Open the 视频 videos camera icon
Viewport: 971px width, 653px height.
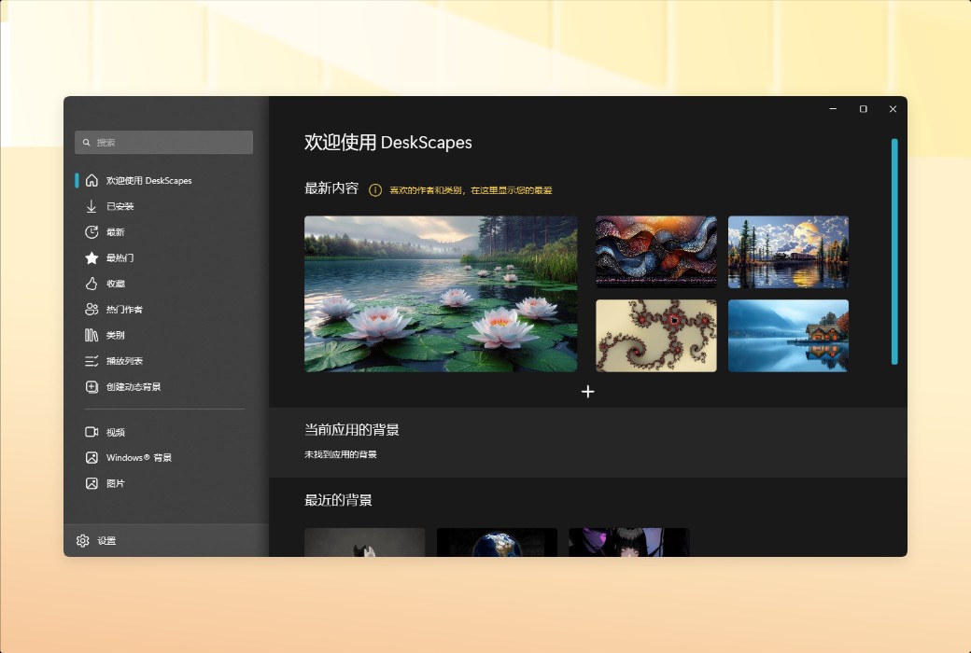coord(91,431)
